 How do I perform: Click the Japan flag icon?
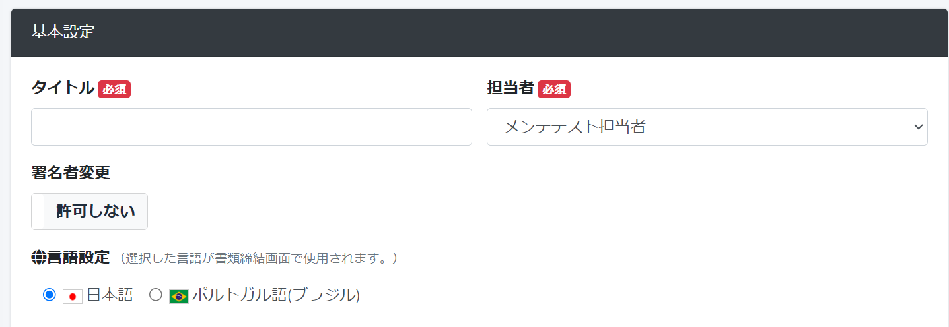[x=73, y=296]
